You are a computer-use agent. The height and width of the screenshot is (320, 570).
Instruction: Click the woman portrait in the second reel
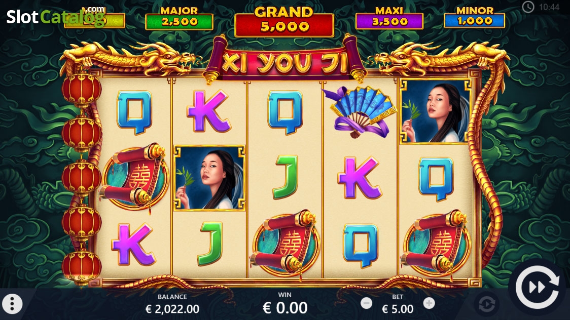209,178
